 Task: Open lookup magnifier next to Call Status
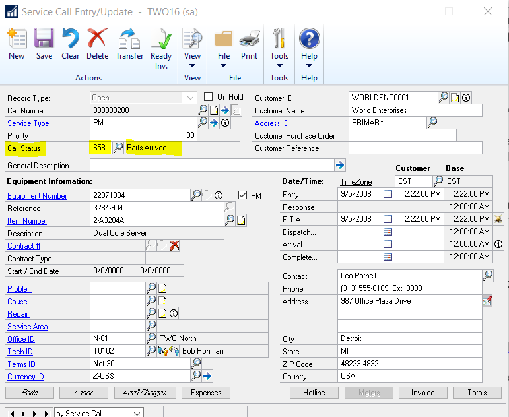click(118, 148)
